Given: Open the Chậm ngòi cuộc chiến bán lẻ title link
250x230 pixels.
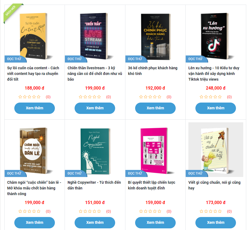Looking at the screenshot, I should [34, 188].
